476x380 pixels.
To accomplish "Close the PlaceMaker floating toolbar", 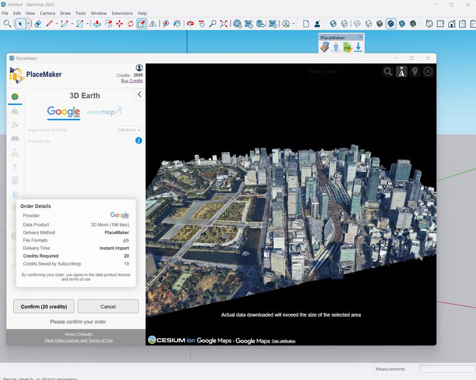I will 360,37.
